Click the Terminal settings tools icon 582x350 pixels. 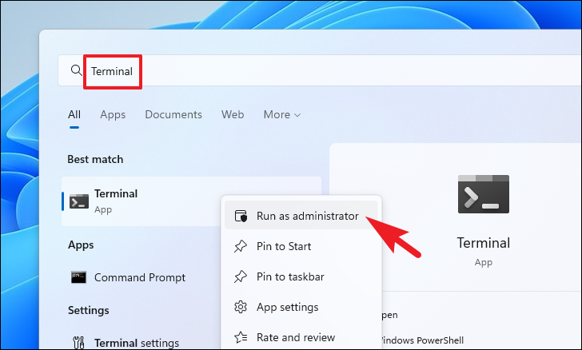[78, 343]
